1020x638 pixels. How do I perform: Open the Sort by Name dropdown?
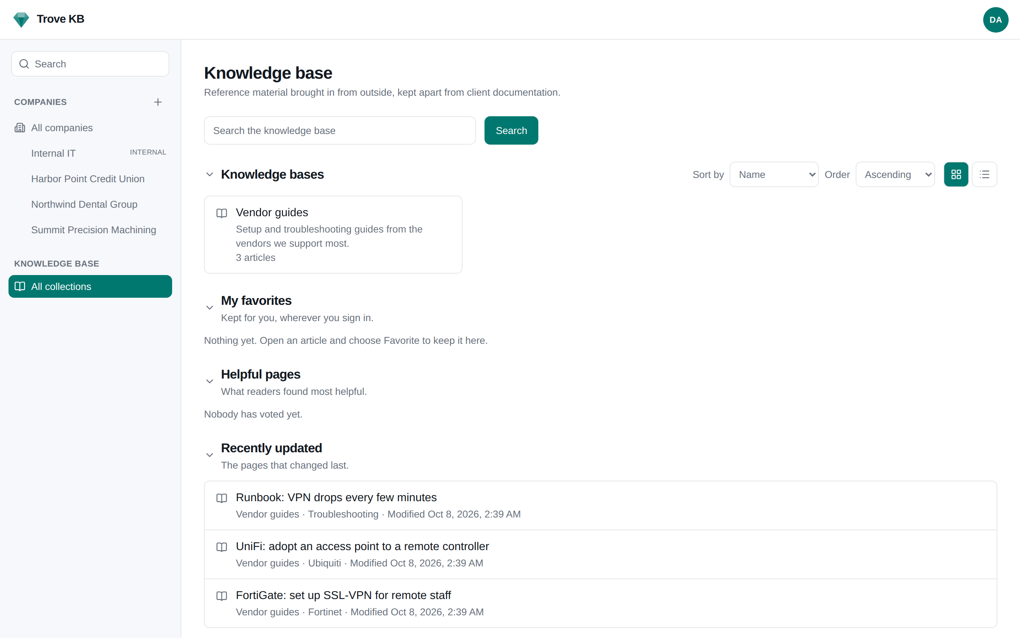(x=774, y=174)
